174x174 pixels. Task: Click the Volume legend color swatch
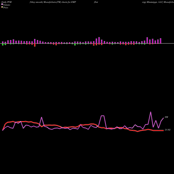[2, 5]
